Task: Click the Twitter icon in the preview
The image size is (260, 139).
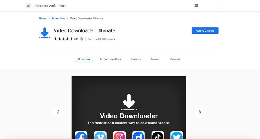Action: [x=177, y=135]
